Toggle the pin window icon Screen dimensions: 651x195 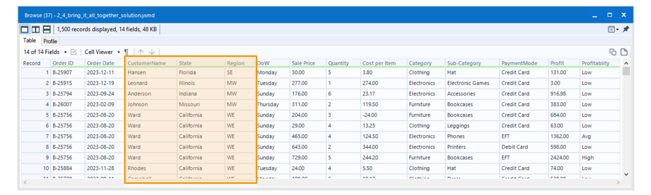pyautogui.click(x=626, y=29)
